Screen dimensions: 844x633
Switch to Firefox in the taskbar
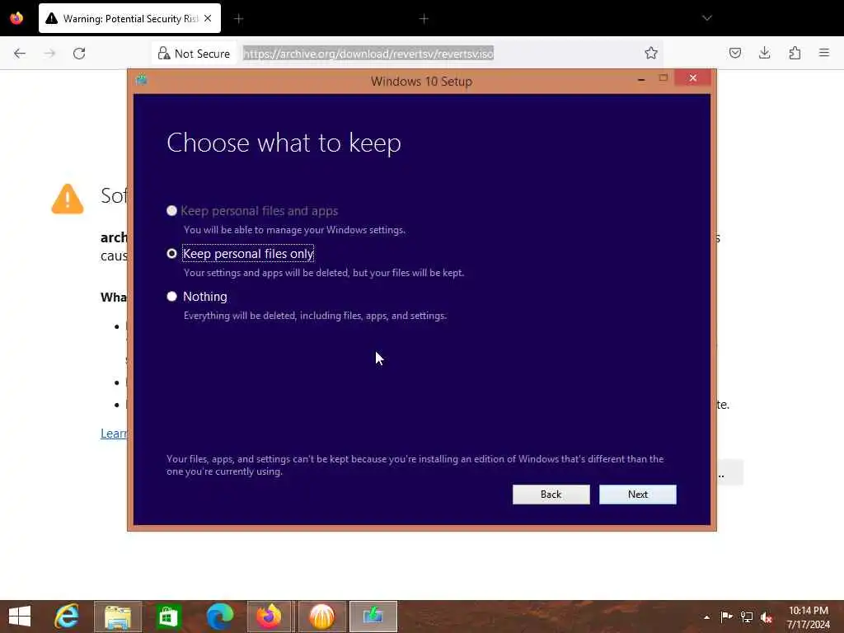click(x=269, y=617)
